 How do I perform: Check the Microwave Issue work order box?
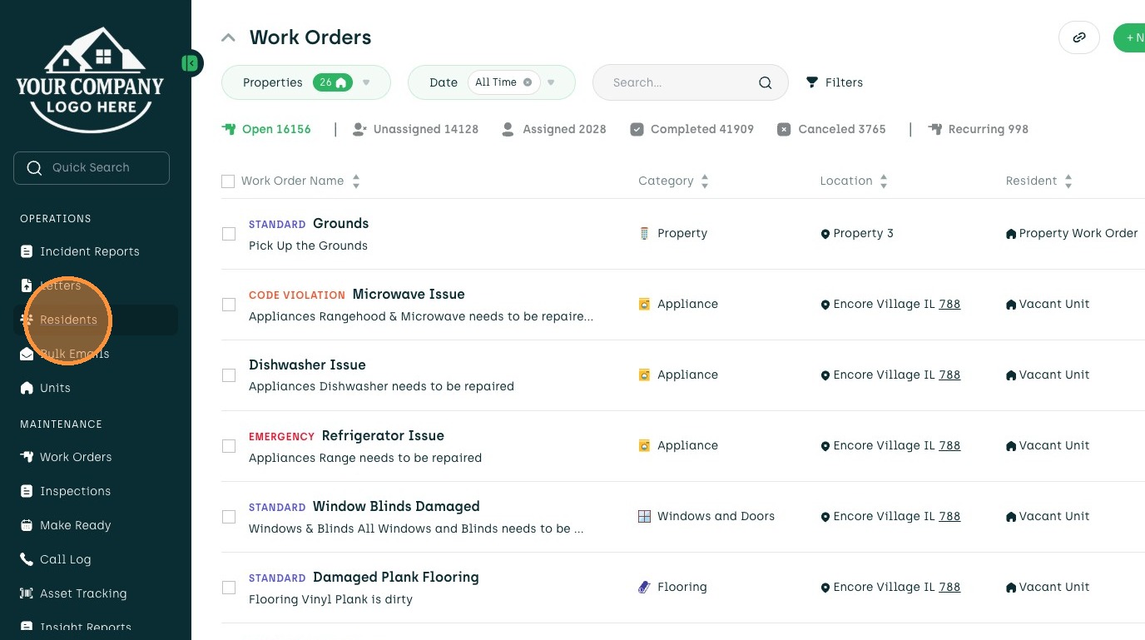coord(229,305)
